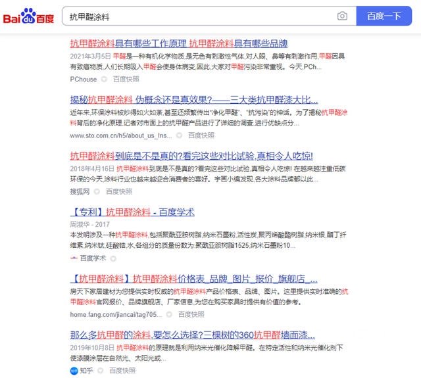Open 【专利】抗甲醛涂料 - 百度学术 result
Image resolution: width=421 pixels, height=378 pixels.
click(132, 212)
